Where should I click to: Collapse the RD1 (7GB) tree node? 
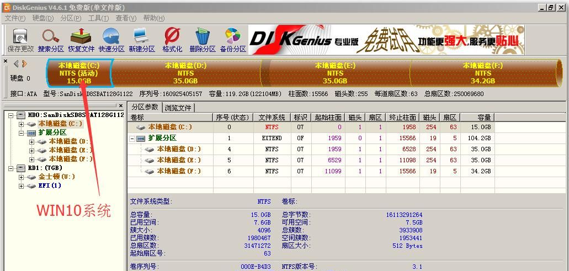(11, 168)
